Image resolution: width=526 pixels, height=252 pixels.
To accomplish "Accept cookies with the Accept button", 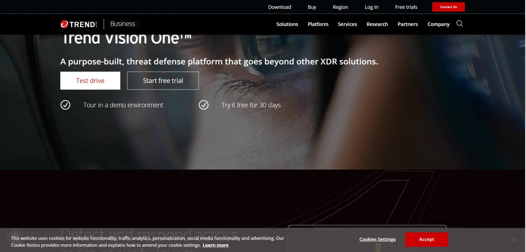I will click(x=426, y=239).
